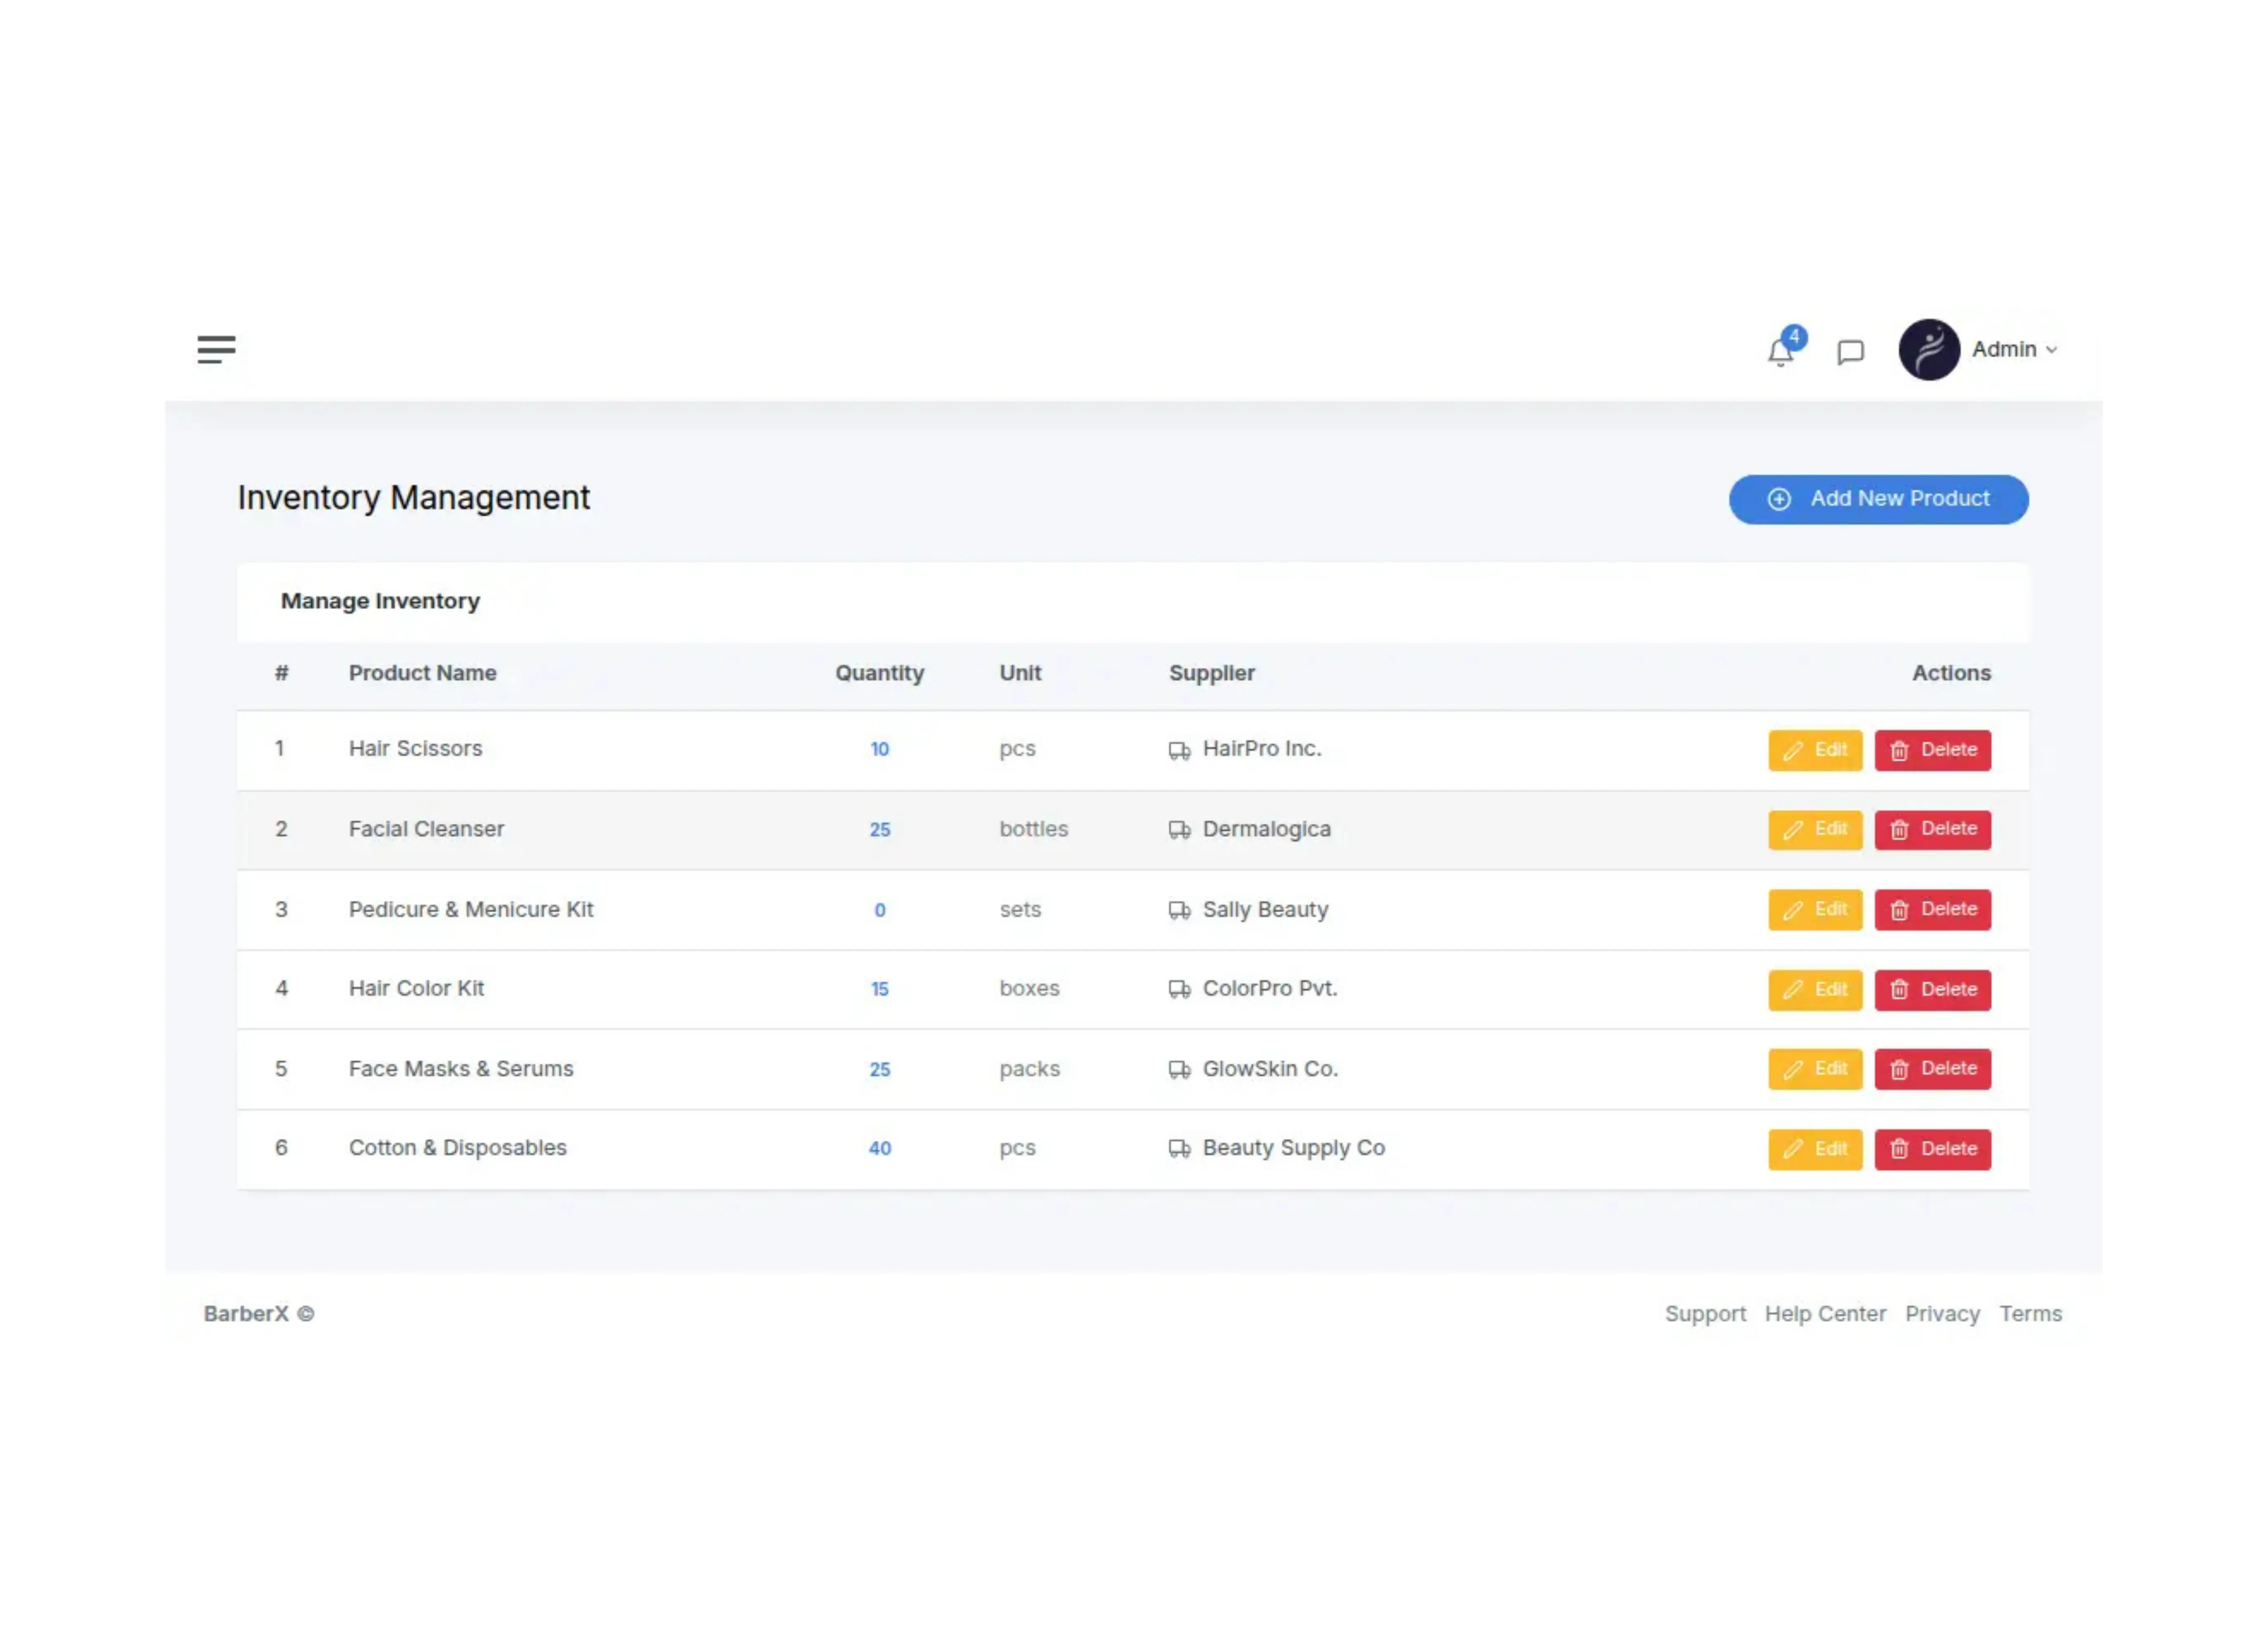This screenshot has width=2268, height=1652.
Task: Click the truck icon beside HairPro Inc.
Action: (x=1179, y=751)
